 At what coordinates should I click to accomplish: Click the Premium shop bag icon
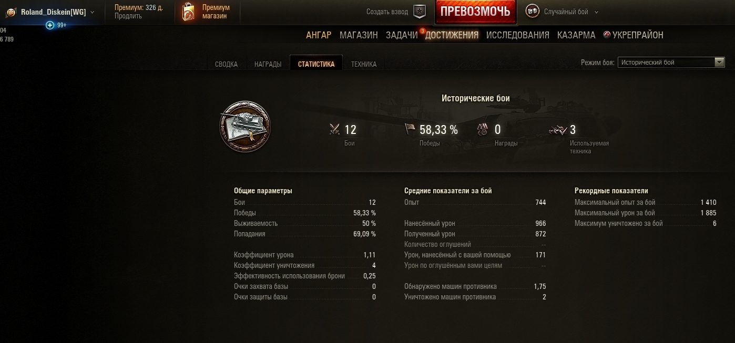[188, 12]
